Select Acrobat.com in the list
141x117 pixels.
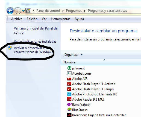tap(81, 74)
